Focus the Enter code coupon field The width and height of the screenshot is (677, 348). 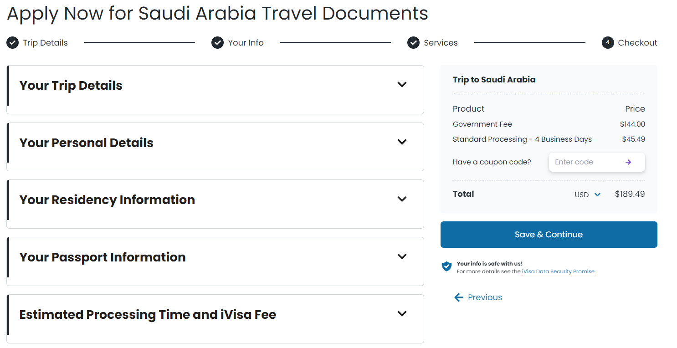(585, 162)
